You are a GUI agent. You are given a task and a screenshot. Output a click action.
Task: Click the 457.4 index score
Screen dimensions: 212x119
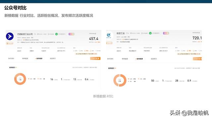pos(93,39)
